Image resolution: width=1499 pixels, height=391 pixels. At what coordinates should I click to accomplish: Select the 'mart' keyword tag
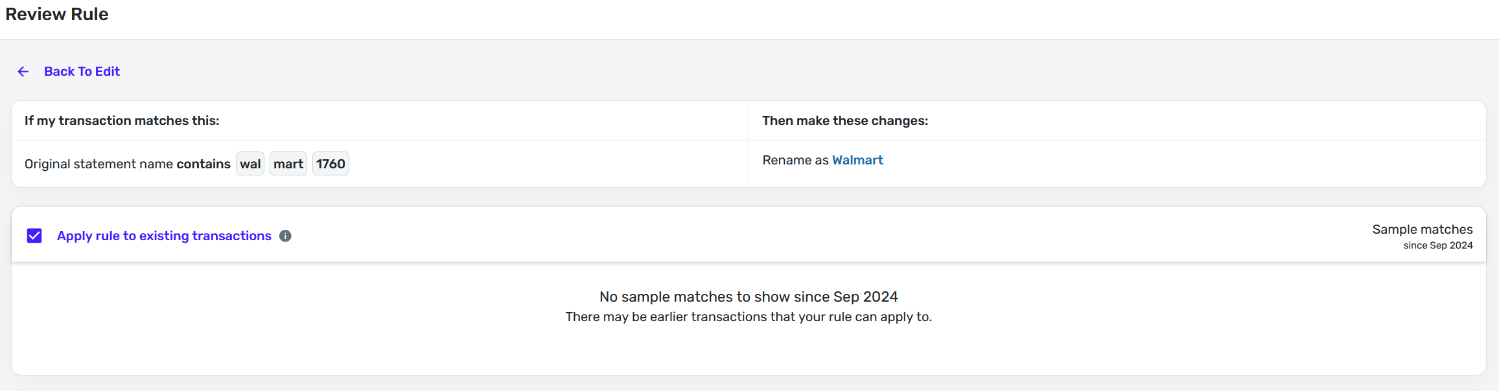288,164
